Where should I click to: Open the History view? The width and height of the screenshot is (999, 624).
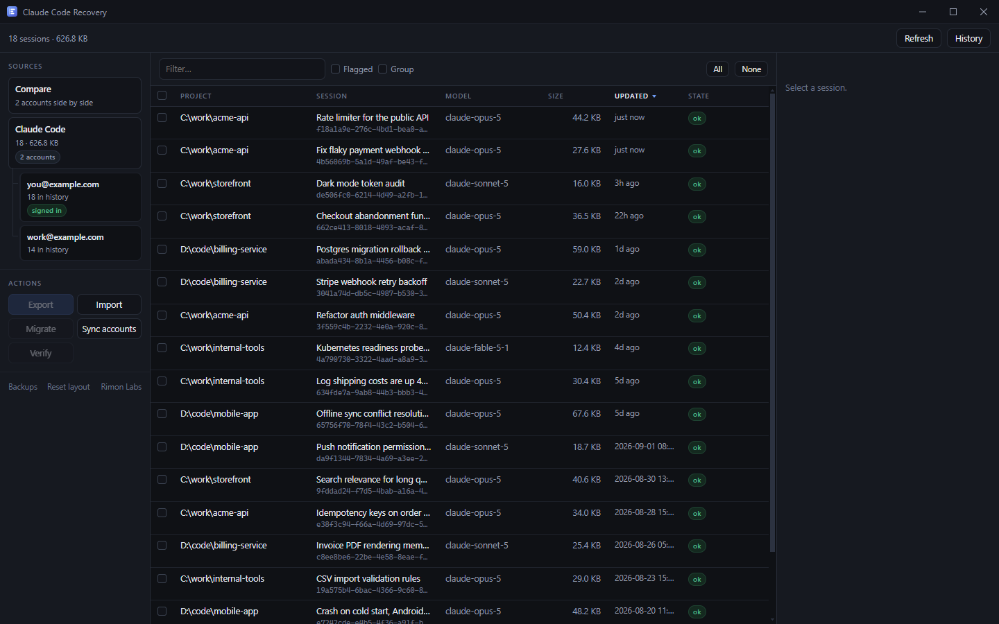968,39
